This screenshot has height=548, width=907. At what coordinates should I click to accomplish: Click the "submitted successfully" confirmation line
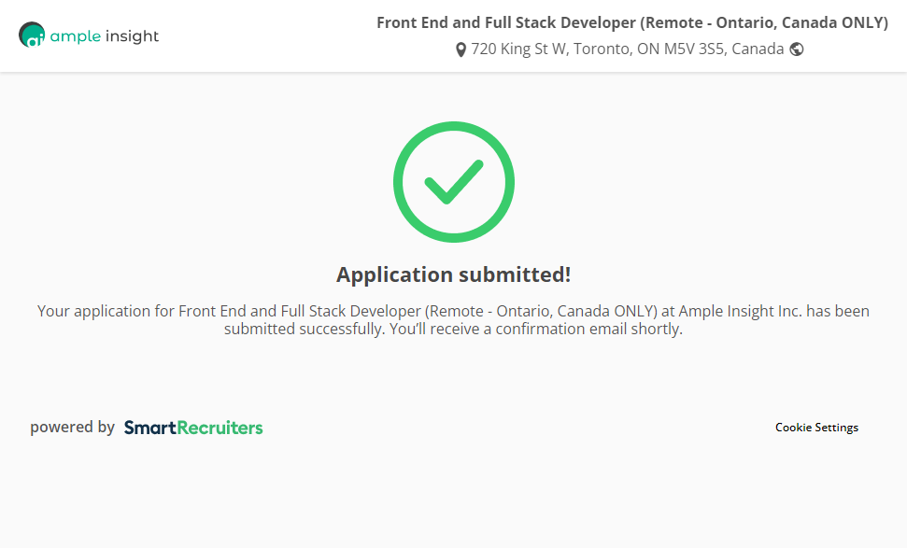(x=304, y=330)
